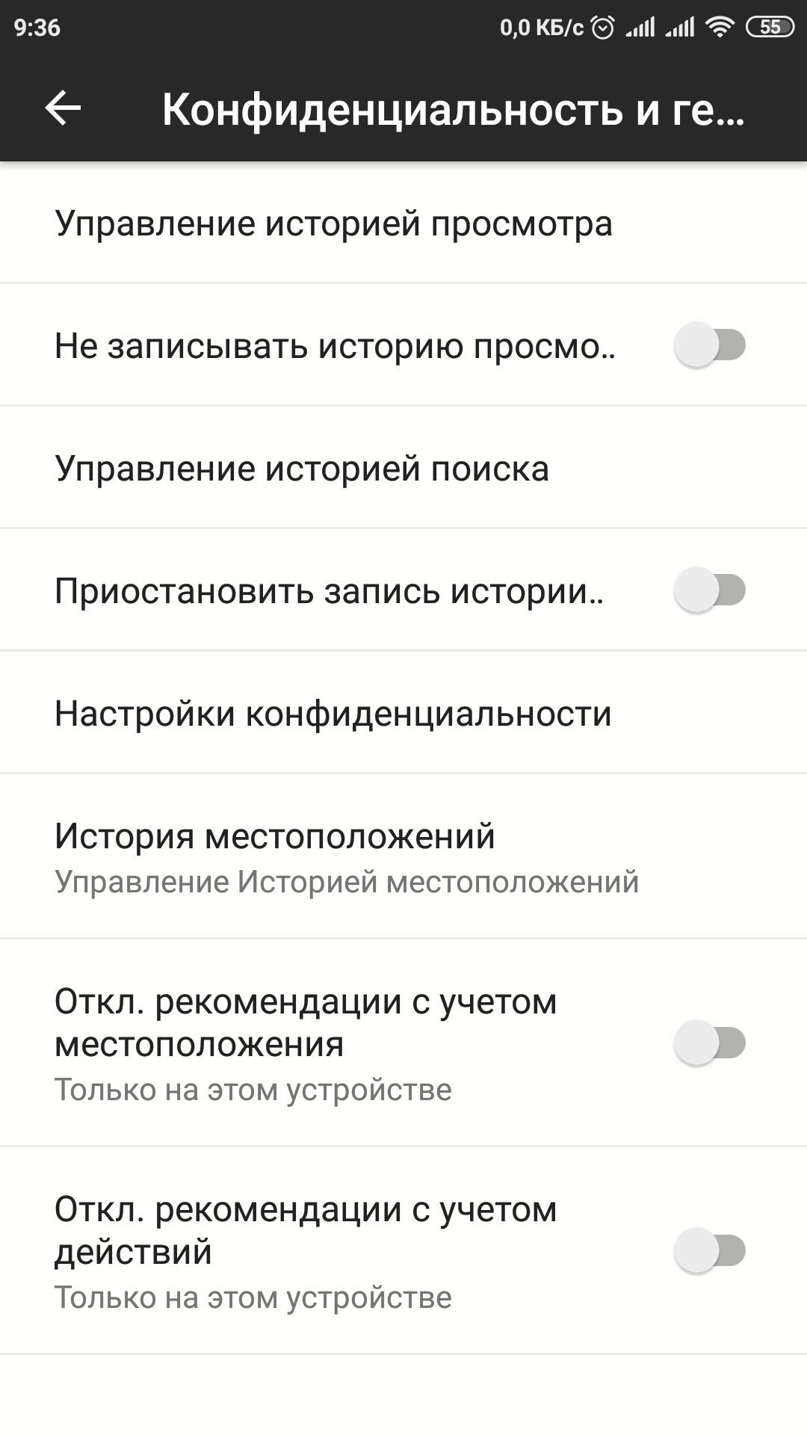Open 'История местоположений' settings
807x1435 pixels.
coord(275,836)
